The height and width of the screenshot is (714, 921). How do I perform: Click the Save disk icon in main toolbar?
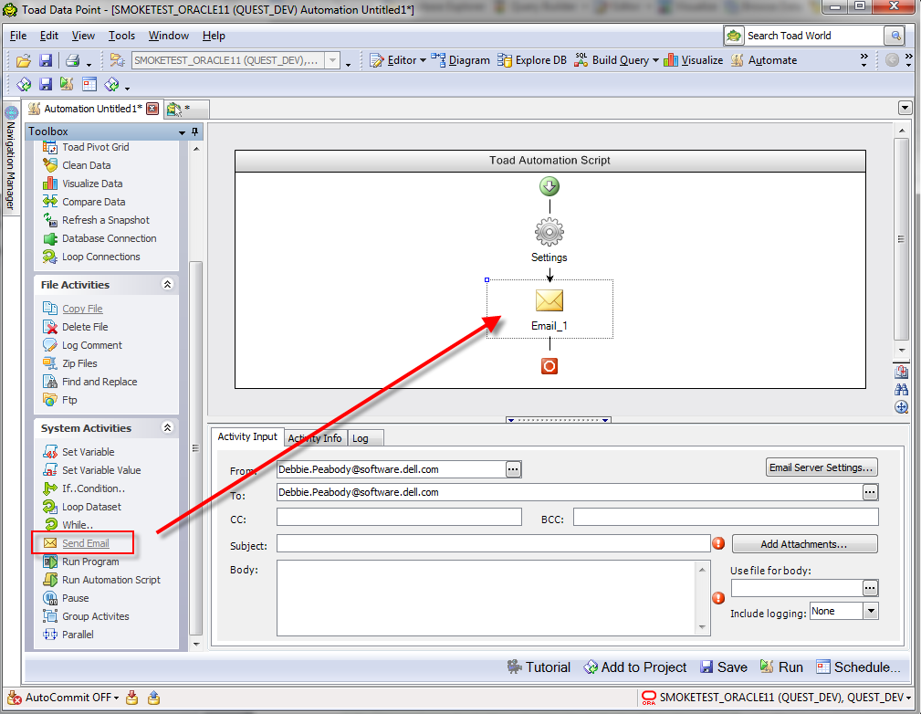click(x=46, y=60)
